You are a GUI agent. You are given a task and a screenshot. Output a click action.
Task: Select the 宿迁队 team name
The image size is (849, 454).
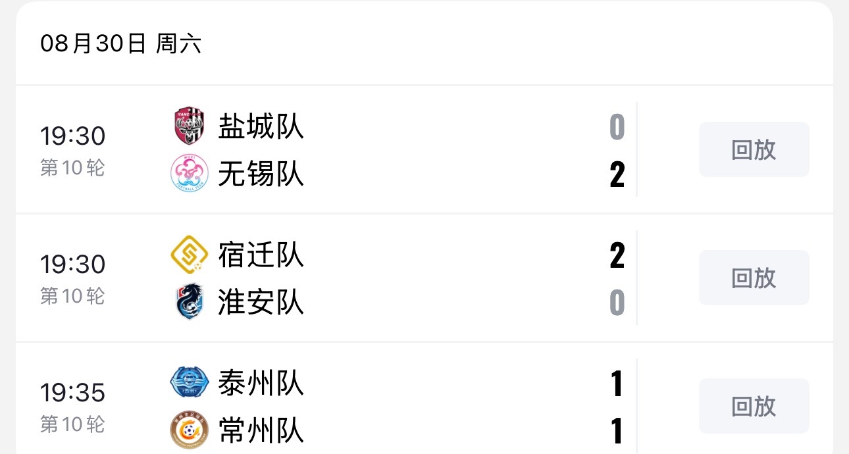tap(261, 254)
